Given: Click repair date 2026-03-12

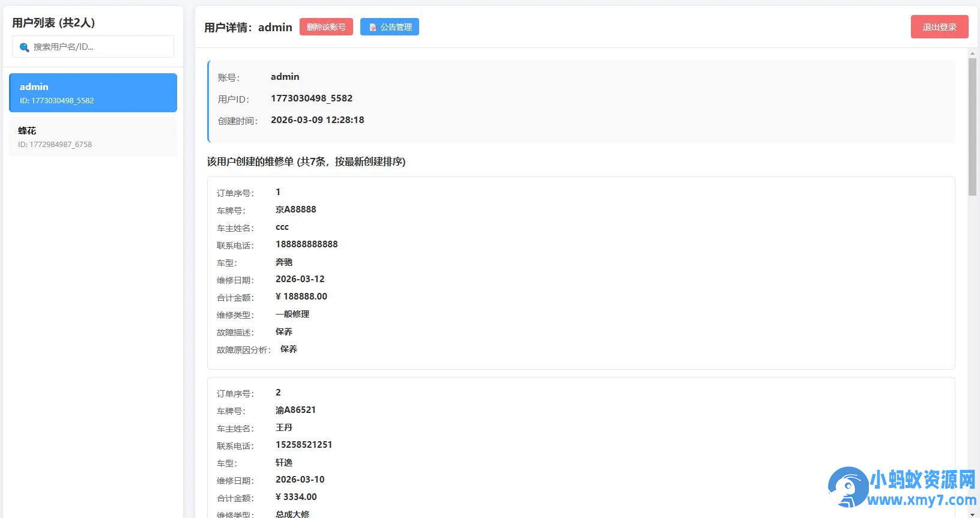Looking at the screenshot, I should click(300, 279).
